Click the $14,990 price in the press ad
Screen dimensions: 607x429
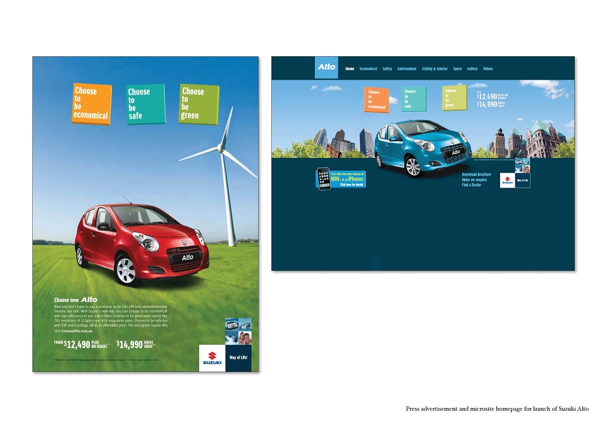pyautogui.click(x=136, y=344)
